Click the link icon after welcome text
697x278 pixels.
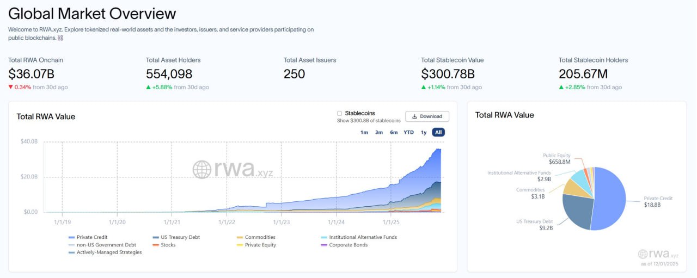pyautogui.click(x=60, y=38)
